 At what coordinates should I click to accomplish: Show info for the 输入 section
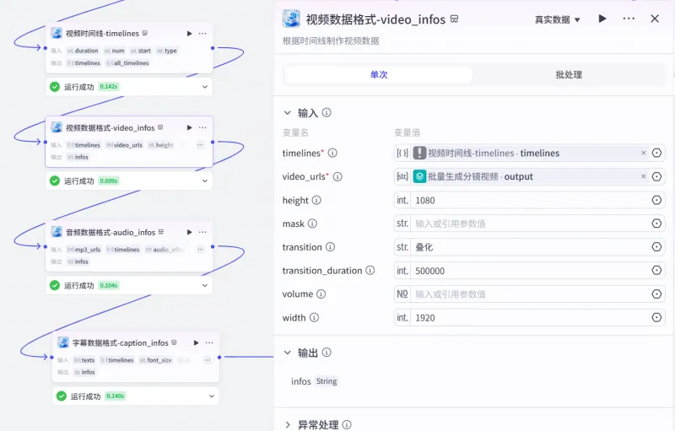point(327,113)
